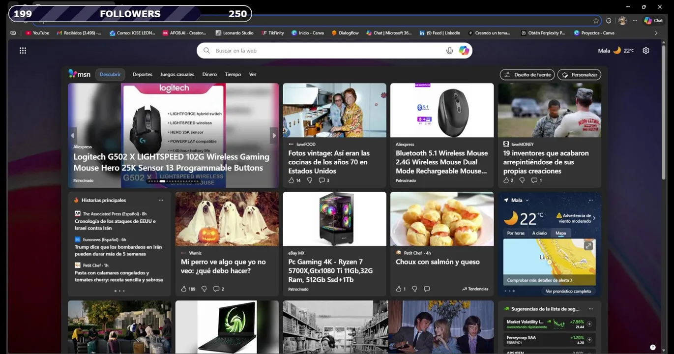Switch weather card to Por horas
The height and width of the screenshot is (354, 674).
pyautogui.click(x=516, y=233)
